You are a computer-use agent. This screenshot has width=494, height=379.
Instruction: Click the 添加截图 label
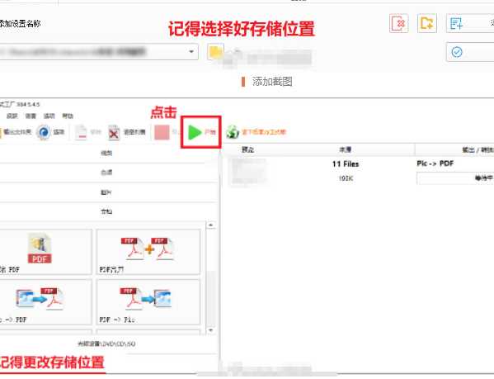[x=272, y=82]
